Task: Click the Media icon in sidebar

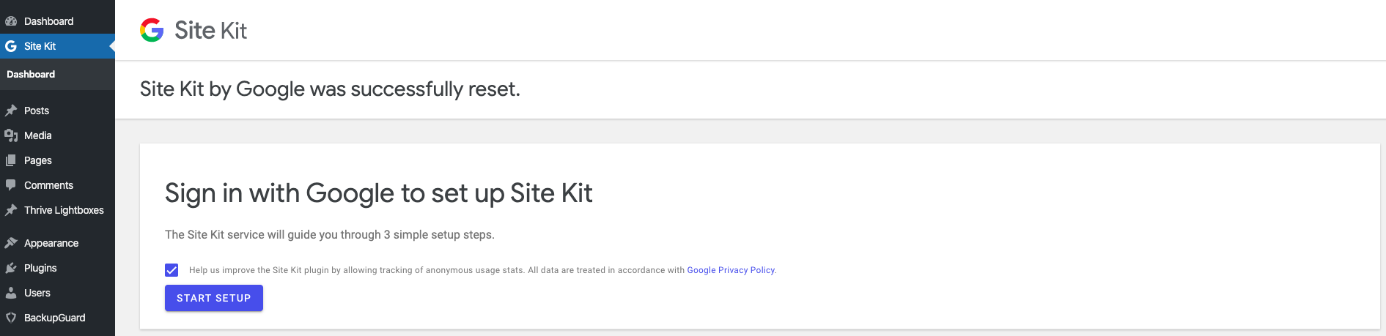Action: click(11, 135)
